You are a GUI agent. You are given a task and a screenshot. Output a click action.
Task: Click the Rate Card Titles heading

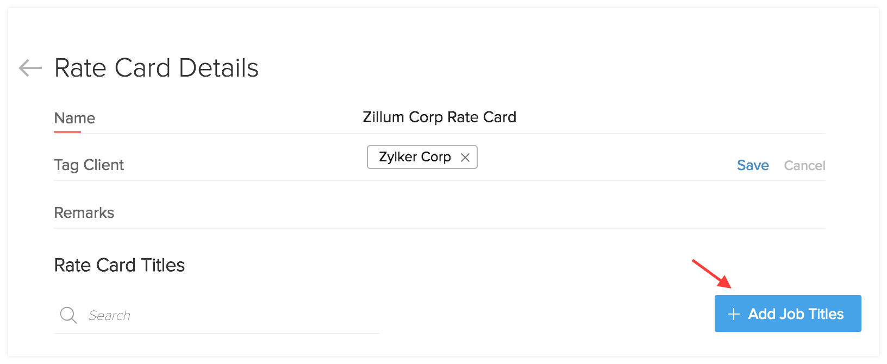coord(120,265)
